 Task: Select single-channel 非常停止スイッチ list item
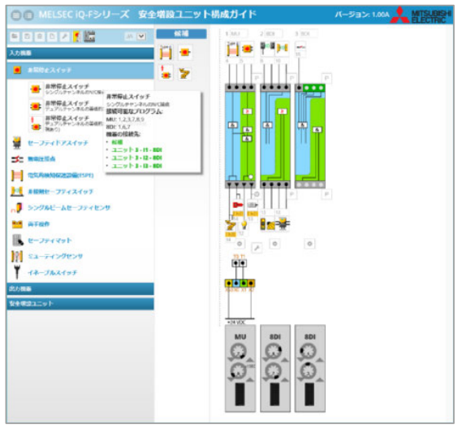[67, 89]
